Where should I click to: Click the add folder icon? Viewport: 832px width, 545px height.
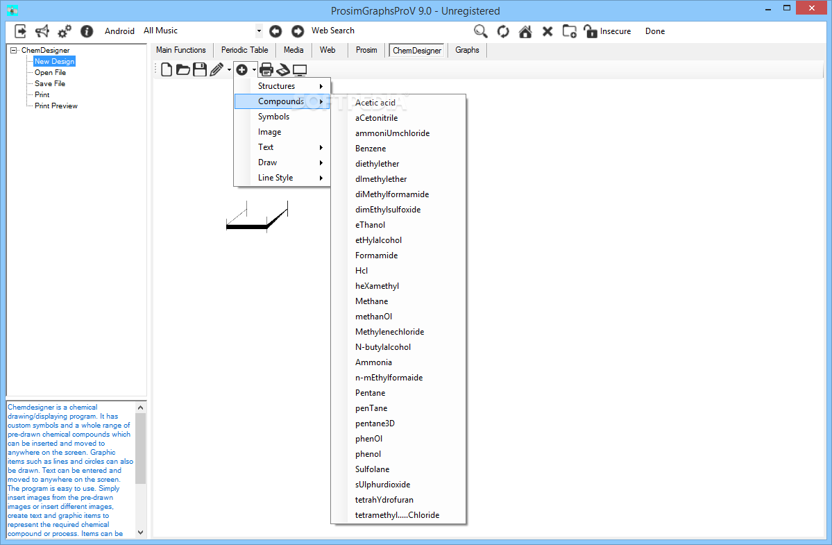pos(569,31)
